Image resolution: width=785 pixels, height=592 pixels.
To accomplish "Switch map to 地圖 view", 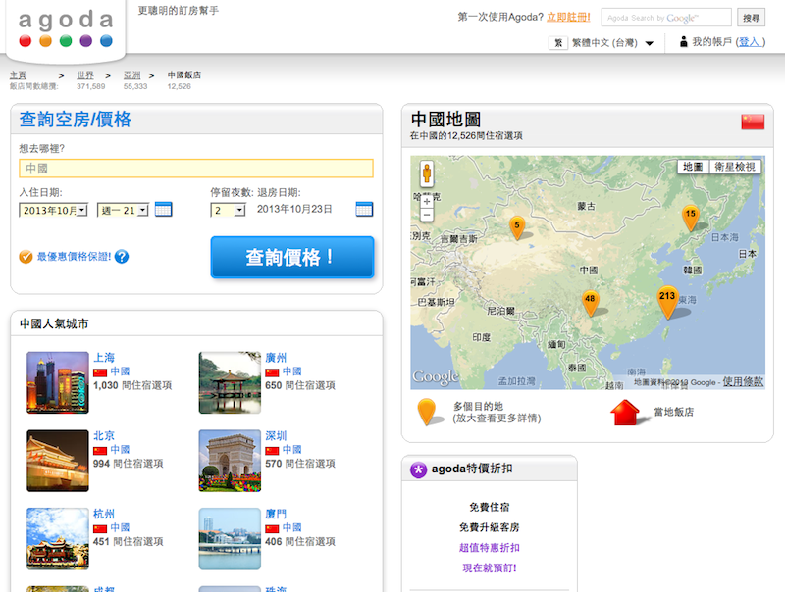I will 693,167.
